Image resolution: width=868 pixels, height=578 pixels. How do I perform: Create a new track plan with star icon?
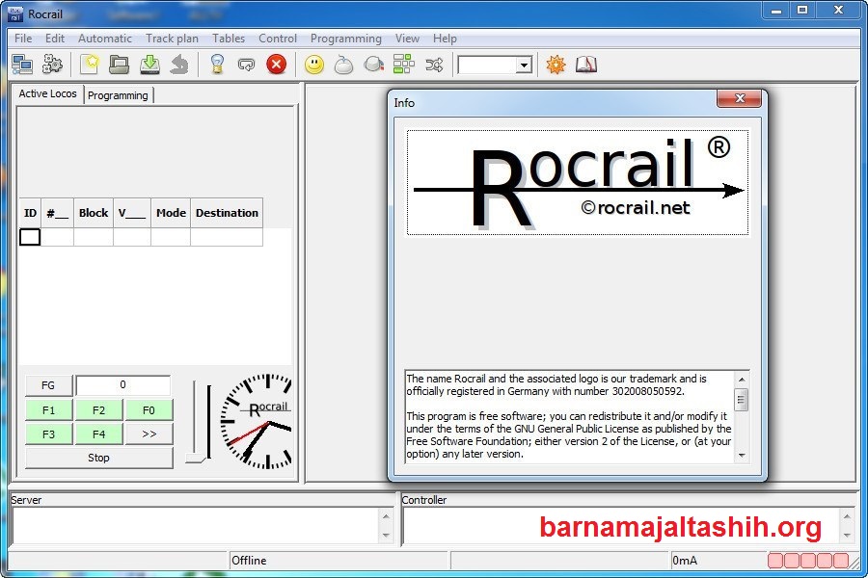pyautogui.click(x=90, y=65)
